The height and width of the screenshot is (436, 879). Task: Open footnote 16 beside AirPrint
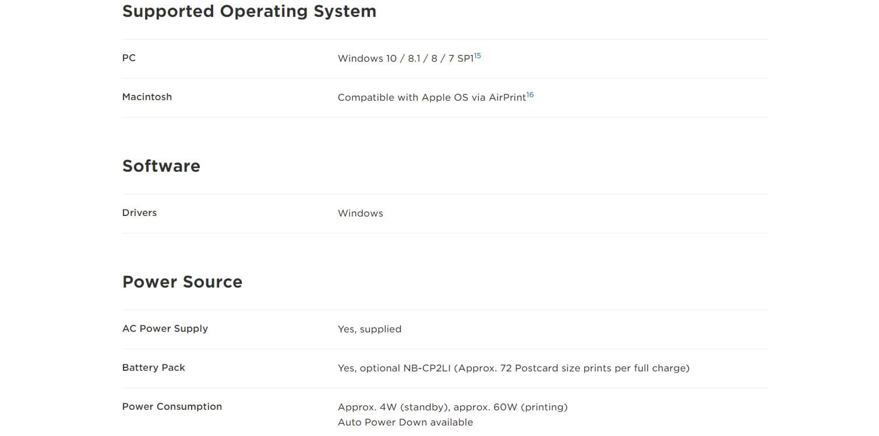point(530,95)
